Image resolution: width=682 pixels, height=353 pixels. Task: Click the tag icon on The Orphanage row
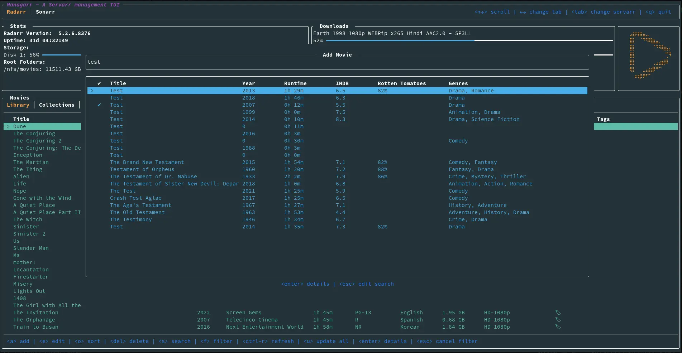558,320
